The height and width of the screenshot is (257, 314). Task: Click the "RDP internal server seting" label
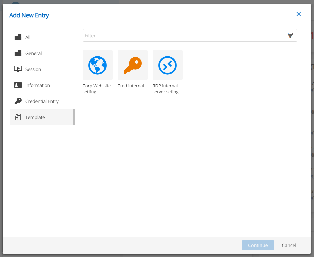(x=165, y=89)
